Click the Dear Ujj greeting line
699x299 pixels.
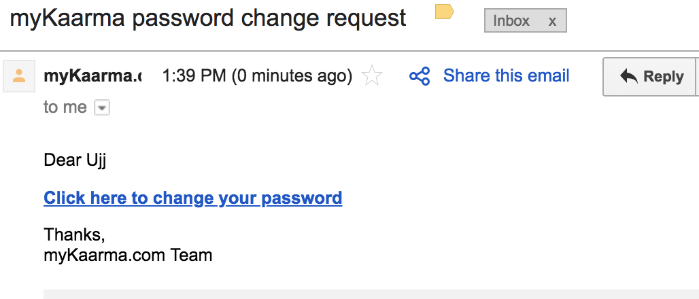coord(75,160)
